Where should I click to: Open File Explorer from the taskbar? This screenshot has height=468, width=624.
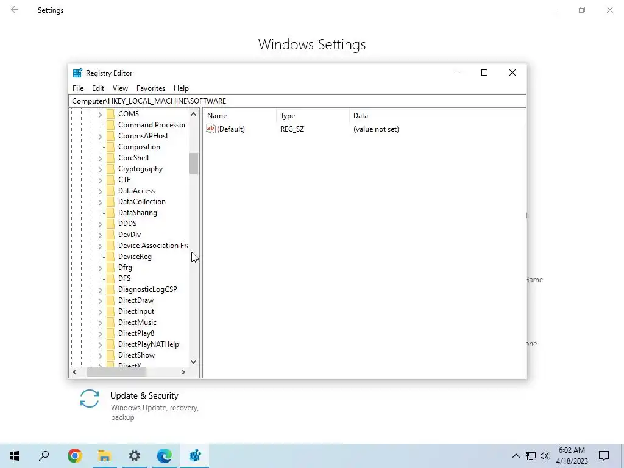(x=105, y=456)
